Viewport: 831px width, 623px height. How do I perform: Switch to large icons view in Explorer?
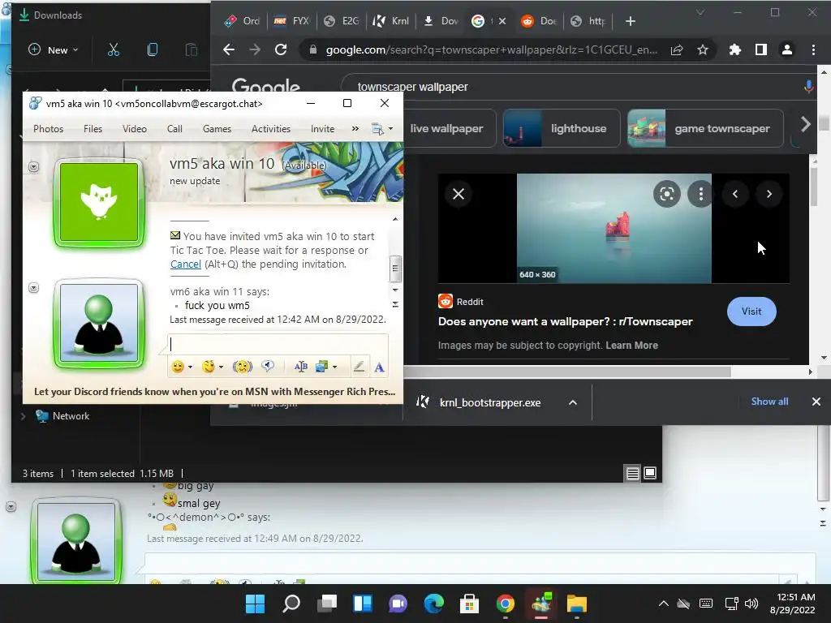coord(650,473)
